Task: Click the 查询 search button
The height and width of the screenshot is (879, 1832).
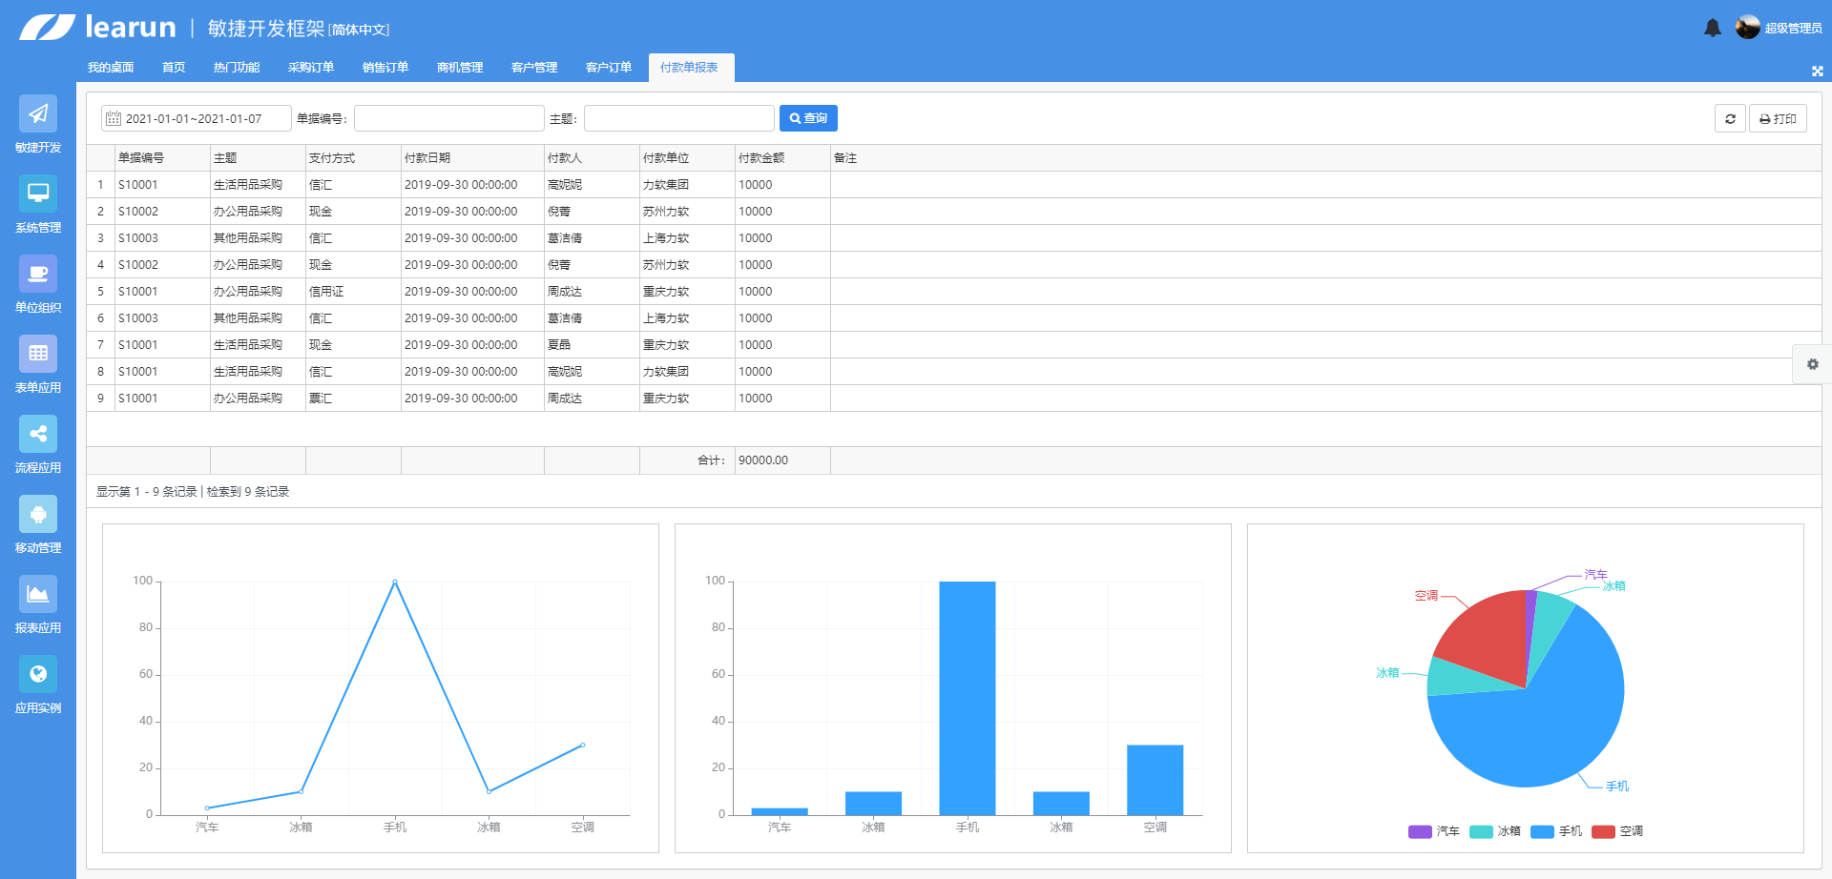Action: [x=808, y=118]
